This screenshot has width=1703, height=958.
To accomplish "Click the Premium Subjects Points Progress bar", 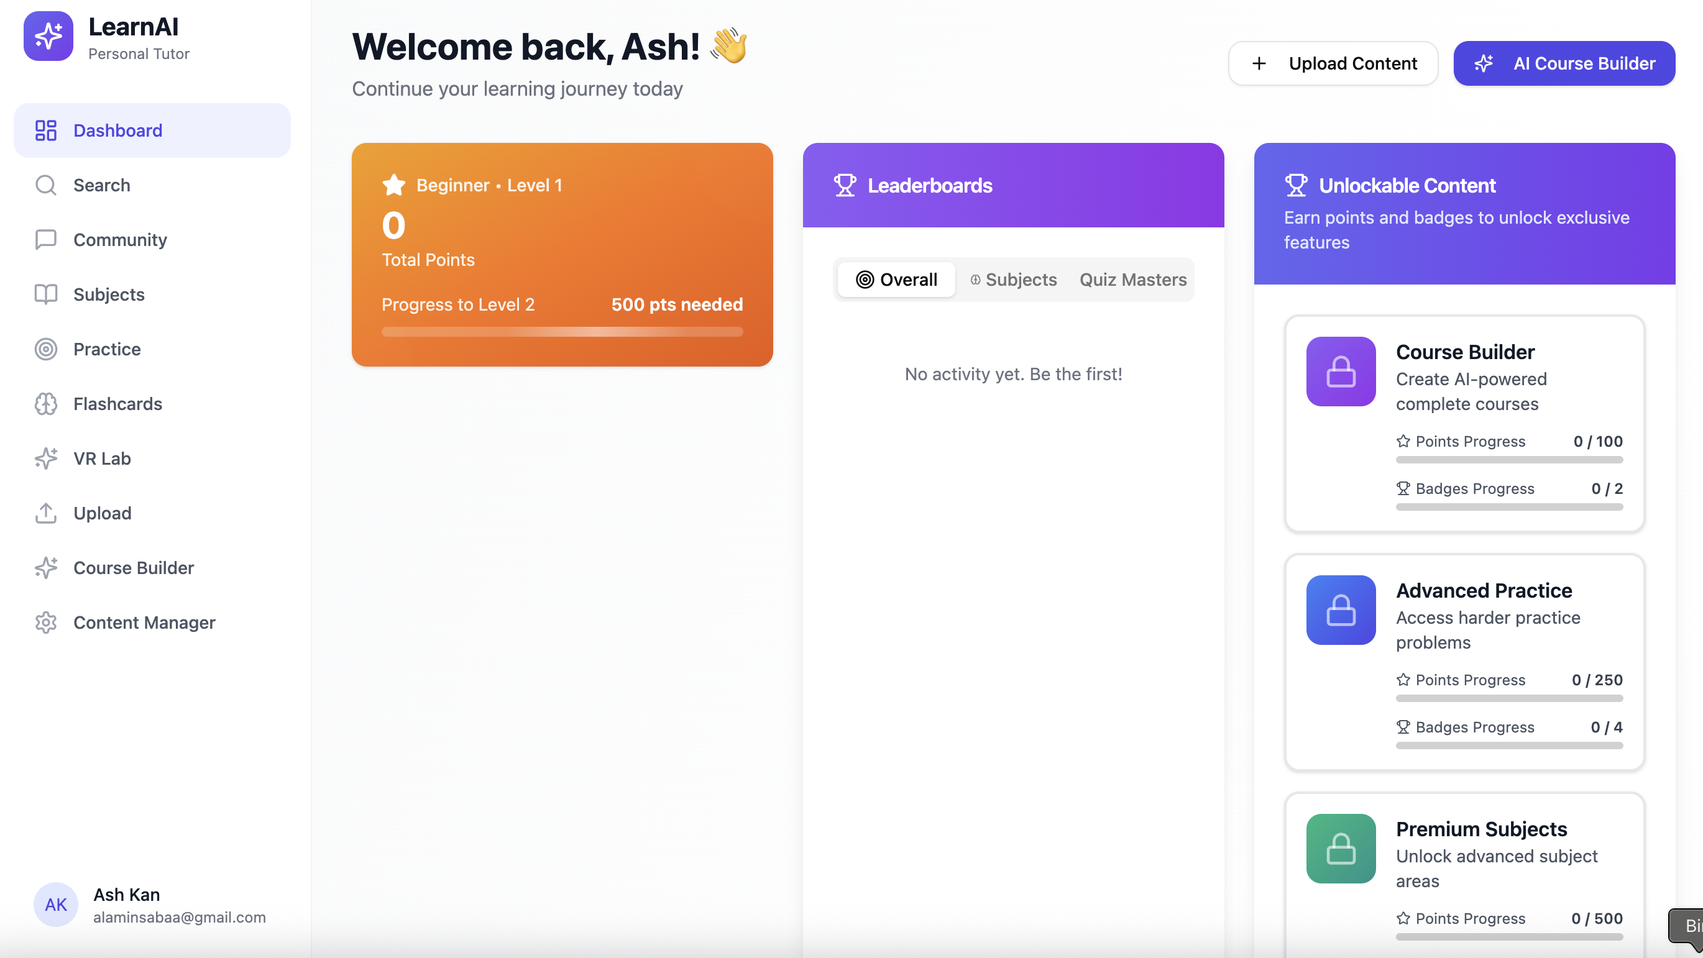I will [1509, 937].
